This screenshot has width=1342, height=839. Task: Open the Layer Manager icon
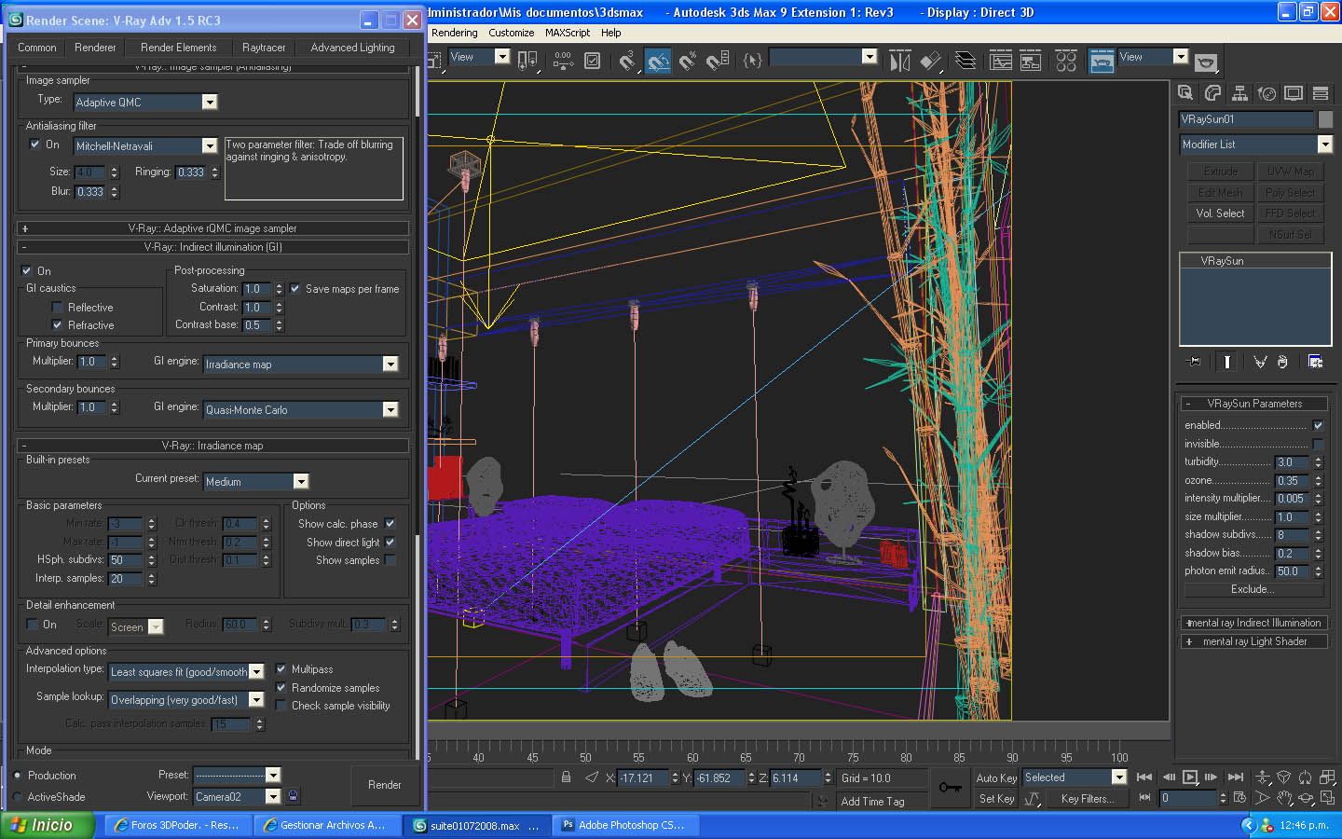tap(965, 62)
